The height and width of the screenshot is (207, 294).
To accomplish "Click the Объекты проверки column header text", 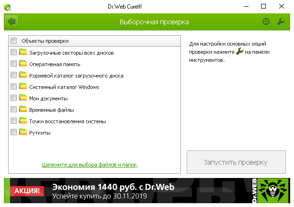I will [x=45, y=41].
